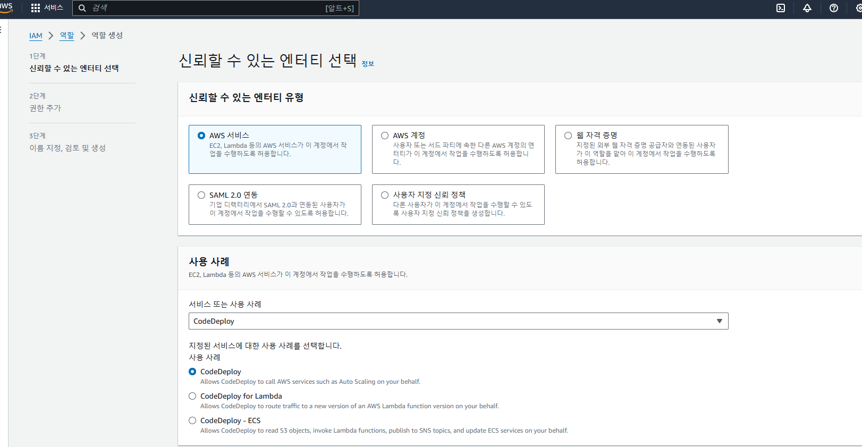Click the 검색 search input field
The height and width of the screenshot is (447, 862).
[x=216, y=8]
